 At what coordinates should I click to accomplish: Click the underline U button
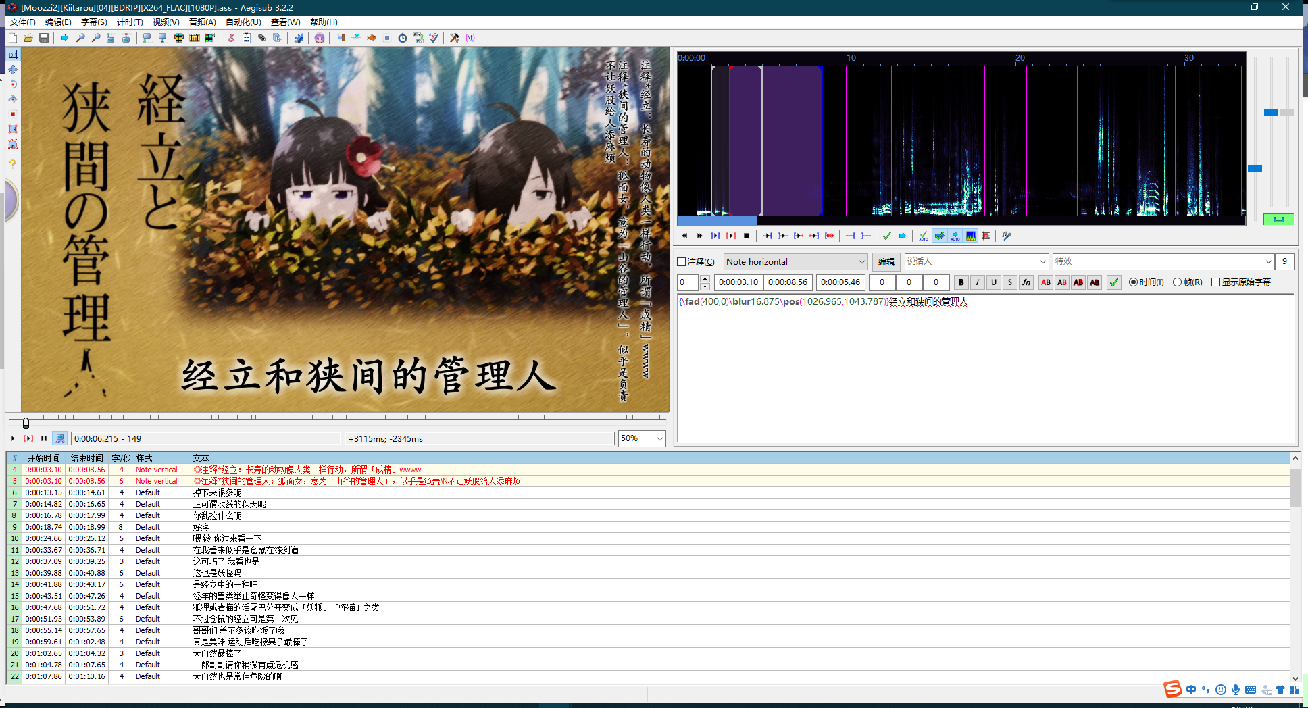[x=993, y=282]
